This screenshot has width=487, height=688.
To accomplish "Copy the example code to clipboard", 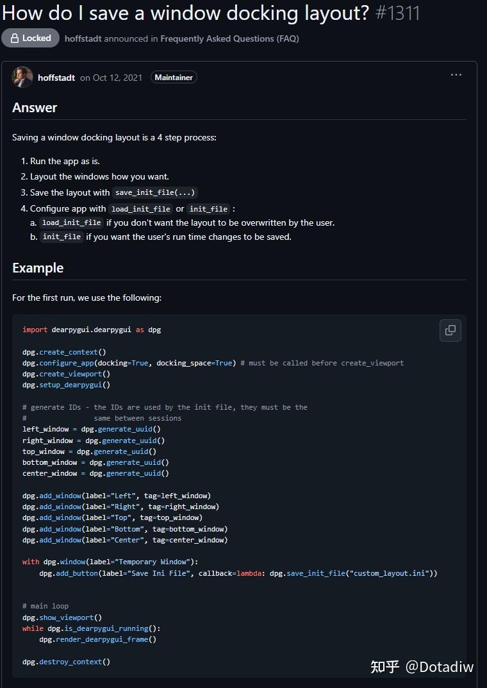I will click(450, 330).
